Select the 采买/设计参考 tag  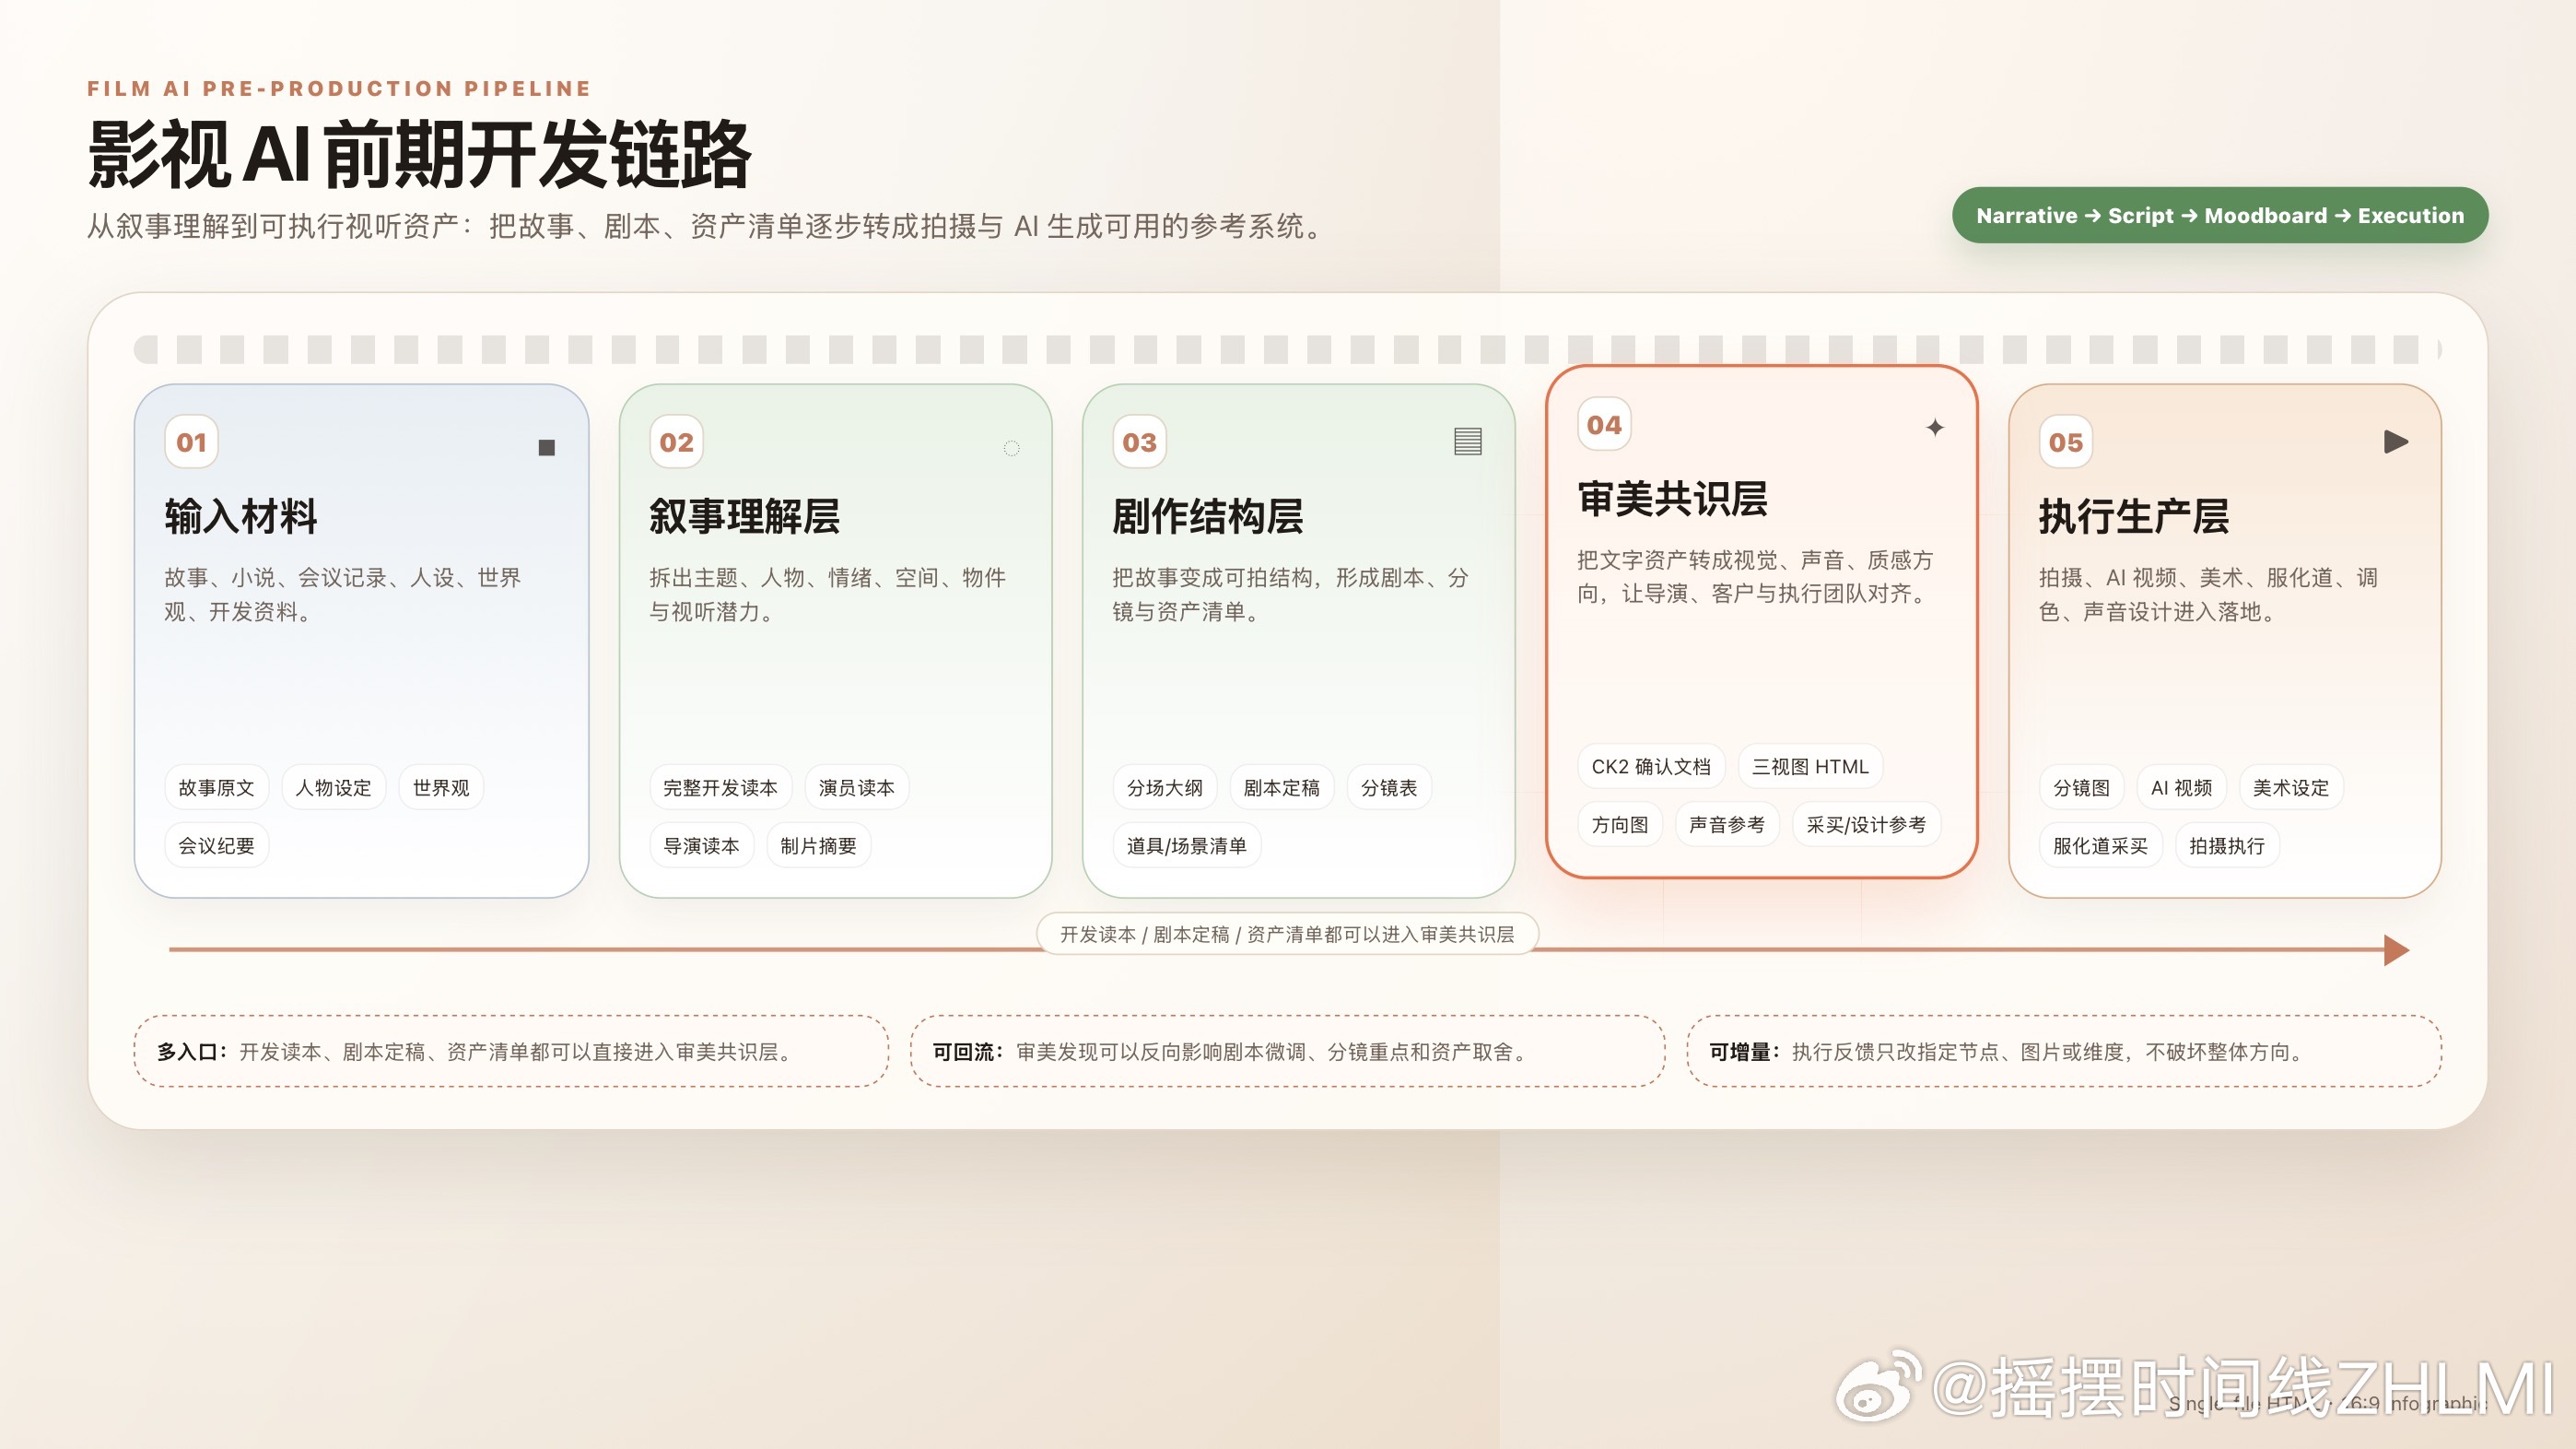point(1866,825)
